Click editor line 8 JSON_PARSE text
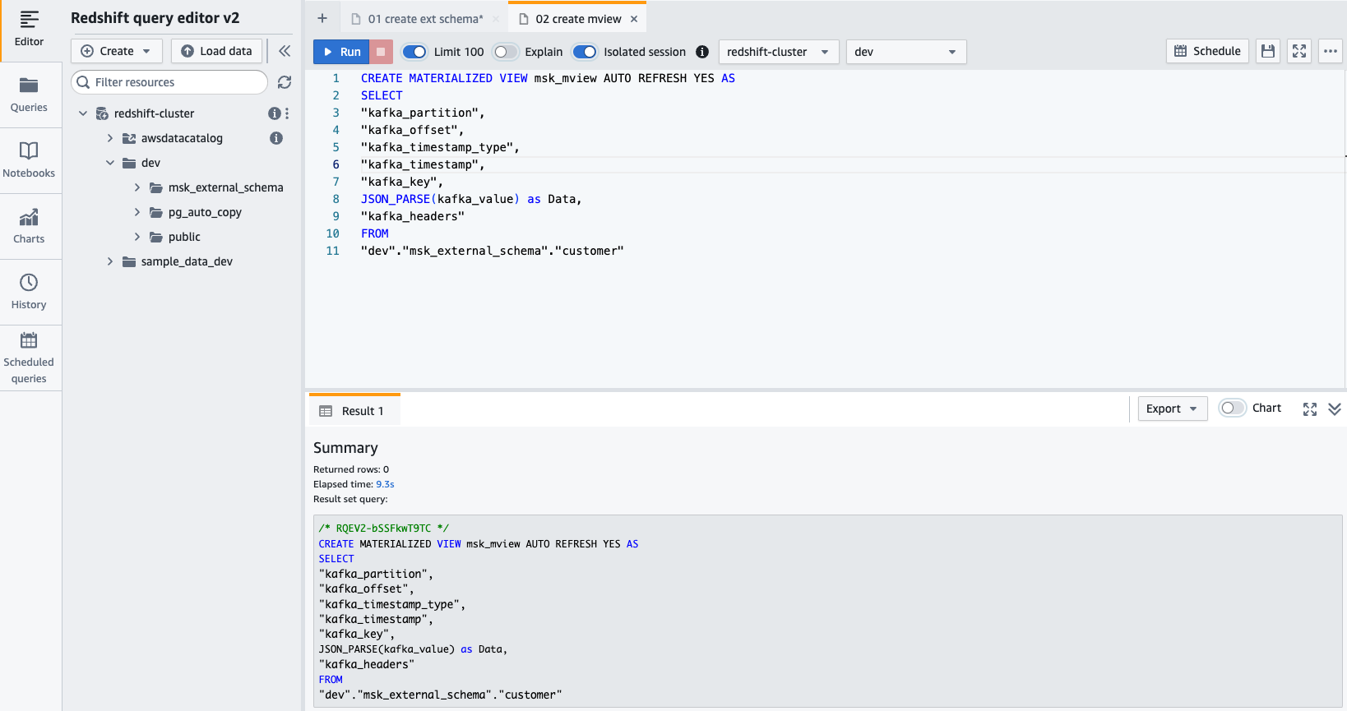 pyautogui.click(x=396, y=199)
